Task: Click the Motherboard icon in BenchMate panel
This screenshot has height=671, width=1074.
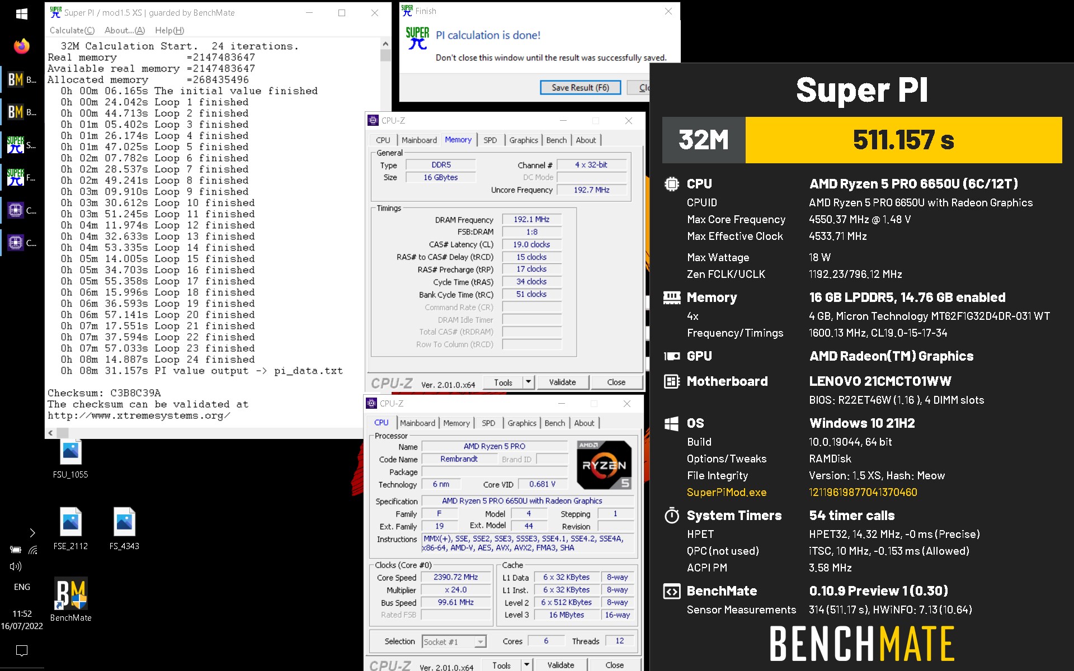Action: (x=671, y=381)
